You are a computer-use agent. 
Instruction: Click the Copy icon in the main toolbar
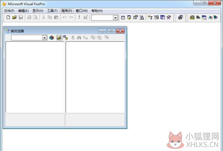(x=50, y=17)
